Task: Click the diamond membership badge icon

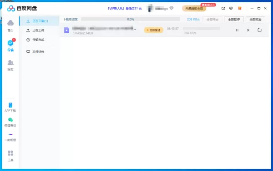Action: [x=172, y=8]
